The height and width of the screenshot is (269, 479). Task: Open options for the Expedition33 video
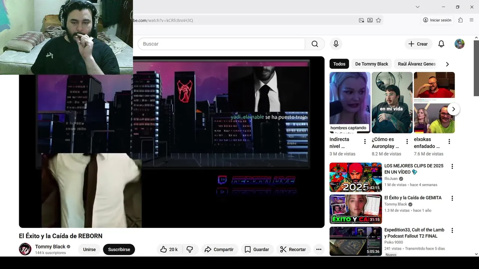452,231
